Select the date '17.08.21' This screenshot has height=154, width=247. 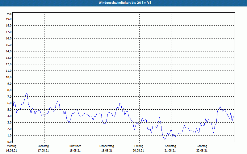click(43, 151)
